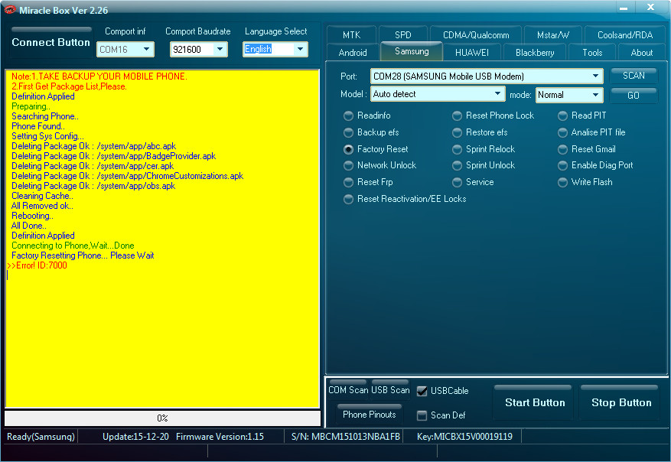Uncheck the USBCable checkbox
This screenshot has height=462, width=671.
pos(422,391)
